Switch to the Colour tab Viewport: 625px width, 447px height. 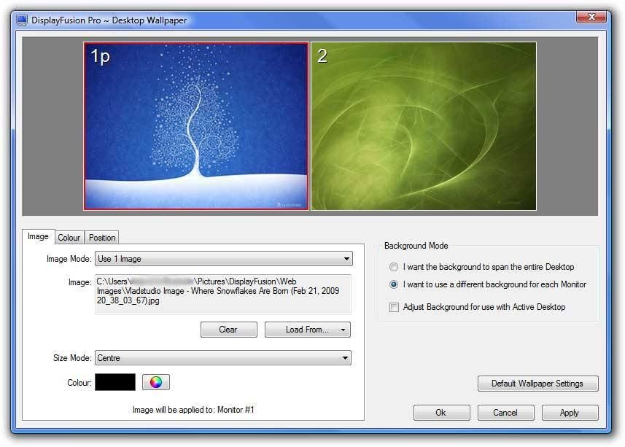pos(69,237)
